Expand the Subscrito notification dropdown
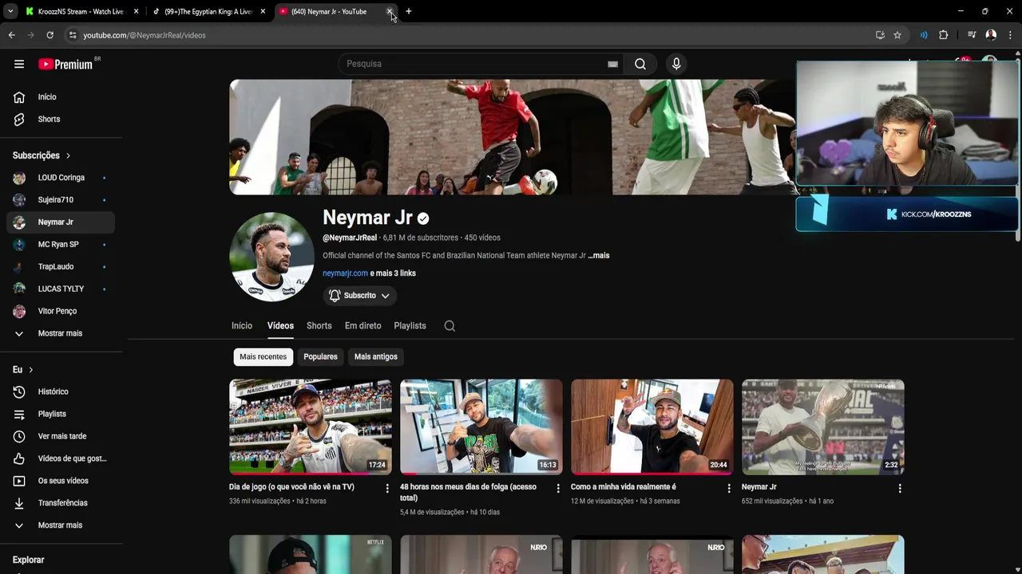This screenshot has height=574, width=1022. tap(360, 296)
